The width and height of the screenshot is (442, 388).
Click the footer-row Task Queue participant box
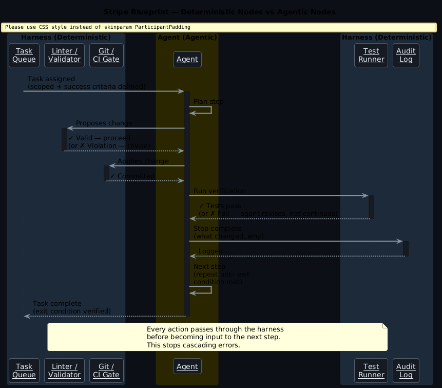(x=24, y=371)
